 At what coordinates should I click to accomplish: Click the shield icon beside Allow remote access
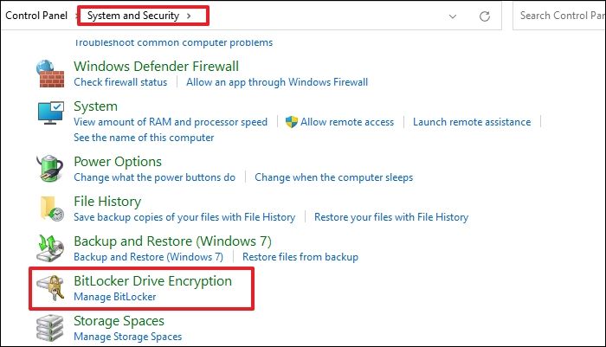point(292,122)
